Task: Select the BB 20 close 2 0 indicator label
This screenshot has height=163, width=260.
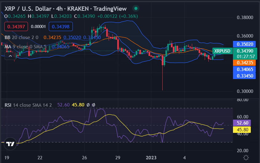Action: pos(21,38)
